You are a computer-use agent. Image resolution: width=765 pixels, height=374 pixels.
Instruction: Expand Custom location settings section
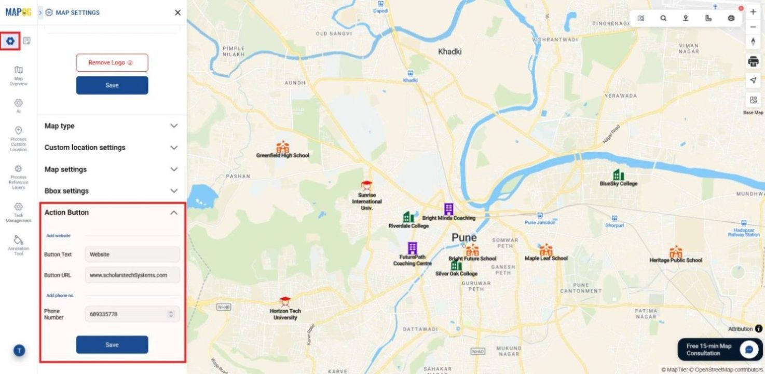pyautogui.click(x=112, y=148)
